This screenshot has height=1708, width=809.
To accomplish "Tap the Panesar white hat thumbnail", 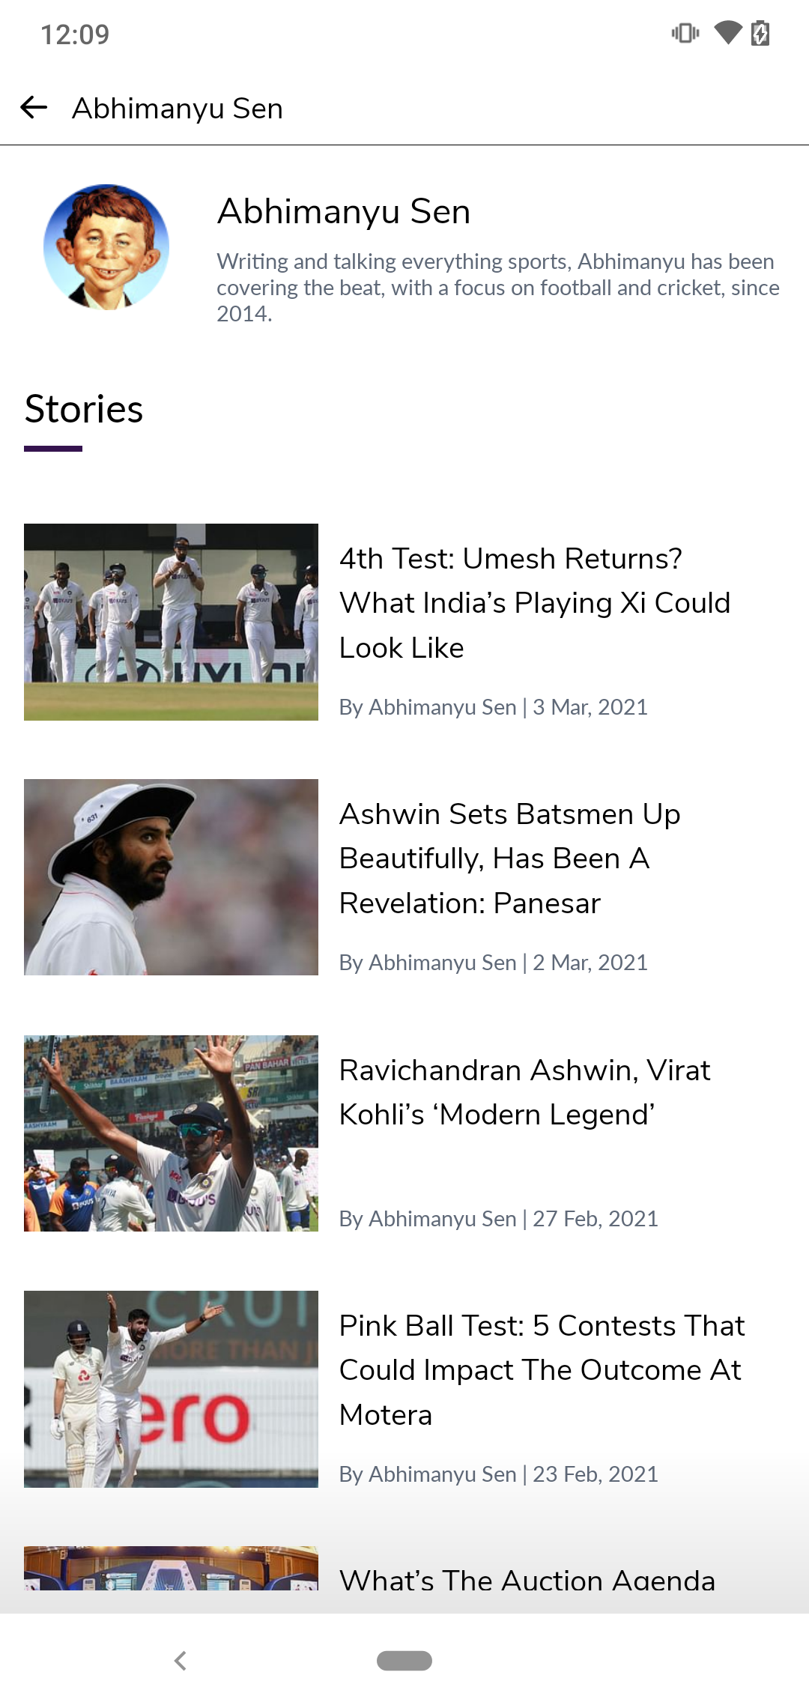I will pyautogui.click(x=171, y=877).
